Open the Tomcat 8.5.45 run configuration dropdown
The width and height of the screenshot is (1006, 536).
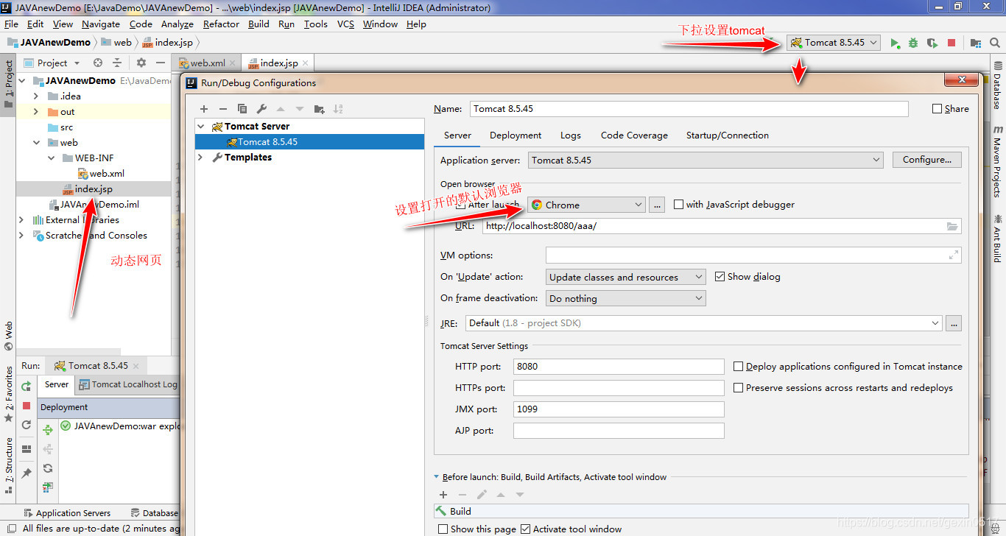834,43
